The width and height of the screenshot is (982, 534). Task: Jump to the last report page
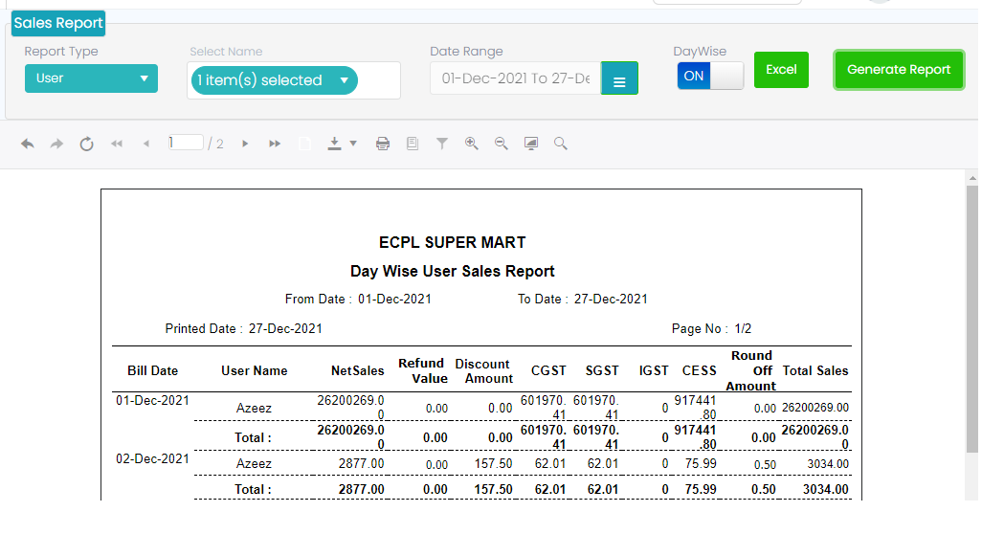pos(275,144)
